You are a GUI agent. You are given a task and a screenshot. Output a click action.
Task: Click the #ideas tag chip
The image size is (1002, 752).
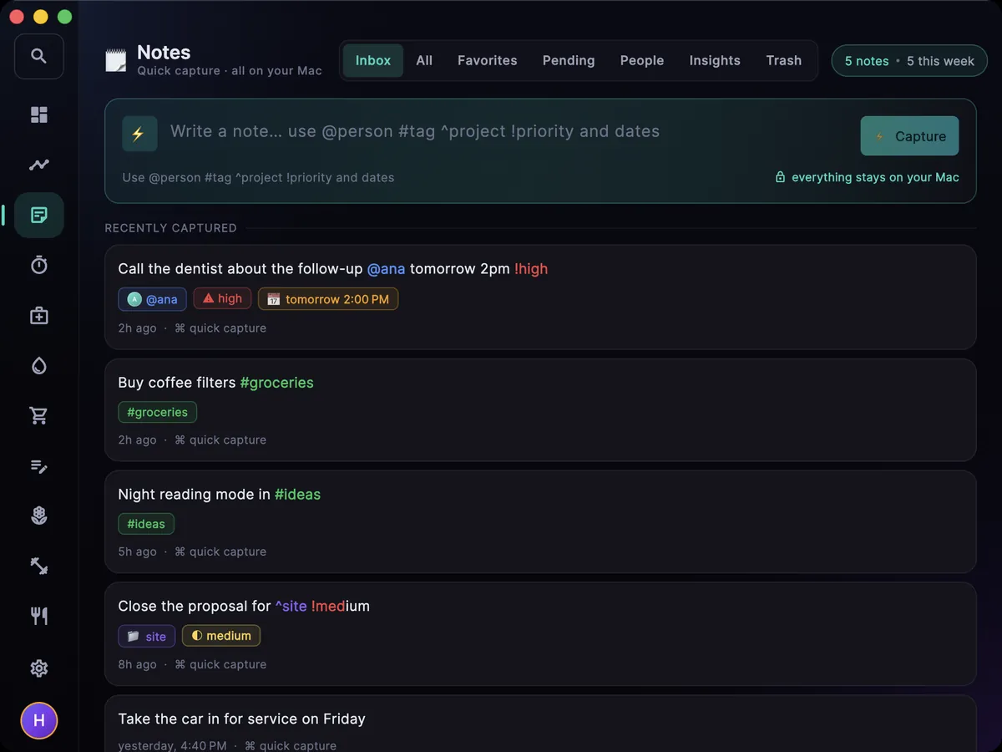(x=146, y=524)
